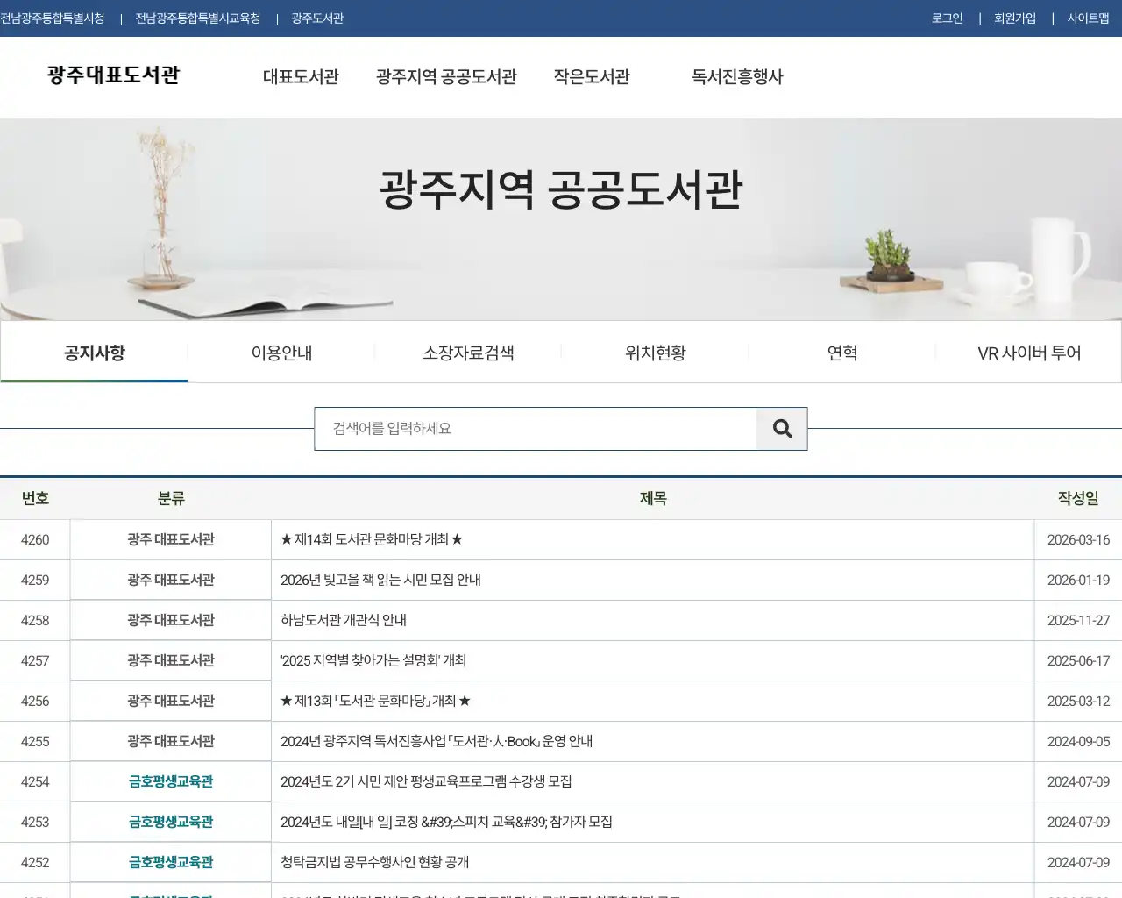This screenshot has height=898, width=1122.
Task: Focus the 검색어를 입력하세요 search field
Action: click(536, 429)
